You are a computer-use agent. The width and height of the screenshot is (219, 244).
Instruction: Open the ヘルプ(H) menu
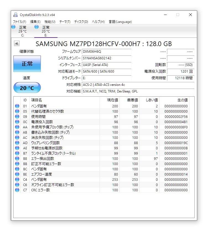(98, 22)
